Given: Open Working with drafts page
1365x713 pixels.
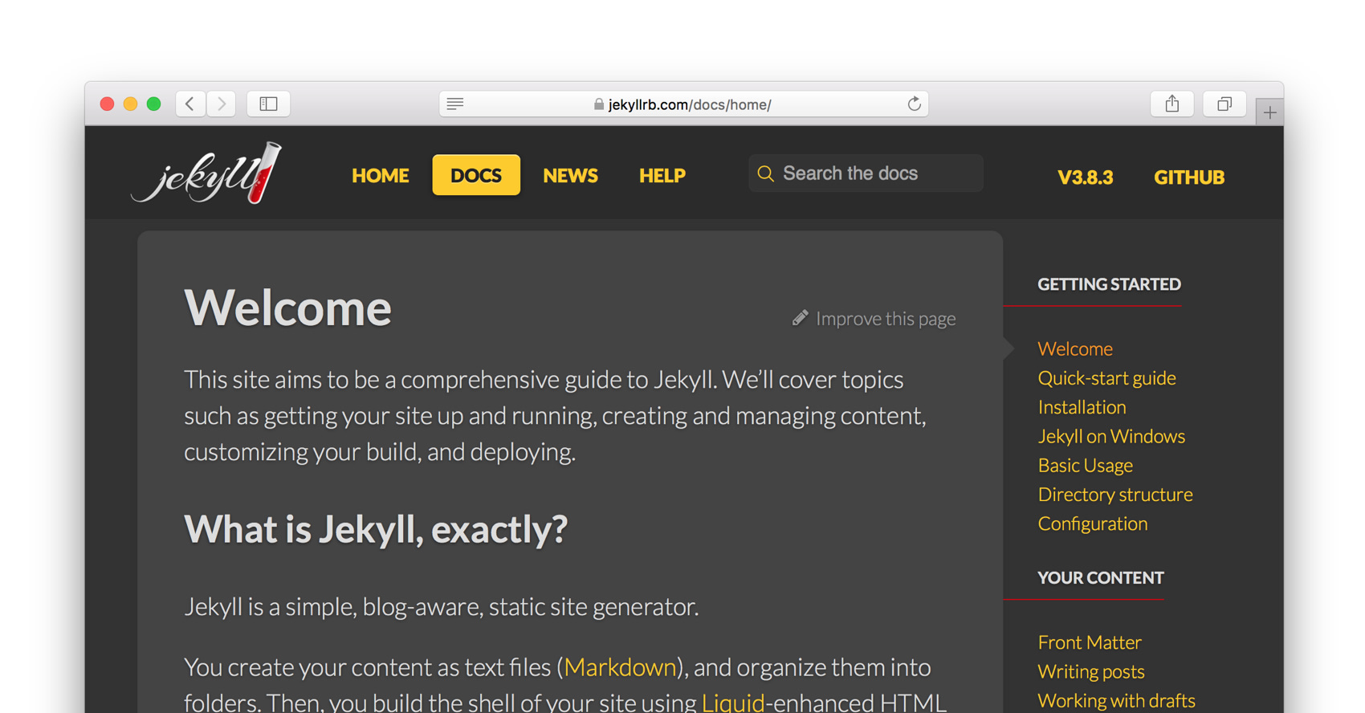Looking at the screenshot, I should pos(1116,700).
